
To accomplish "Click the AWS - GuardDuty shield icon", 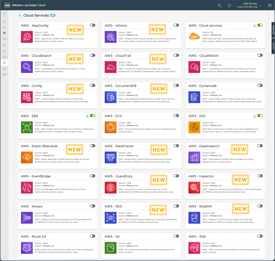I will [110, 188].
